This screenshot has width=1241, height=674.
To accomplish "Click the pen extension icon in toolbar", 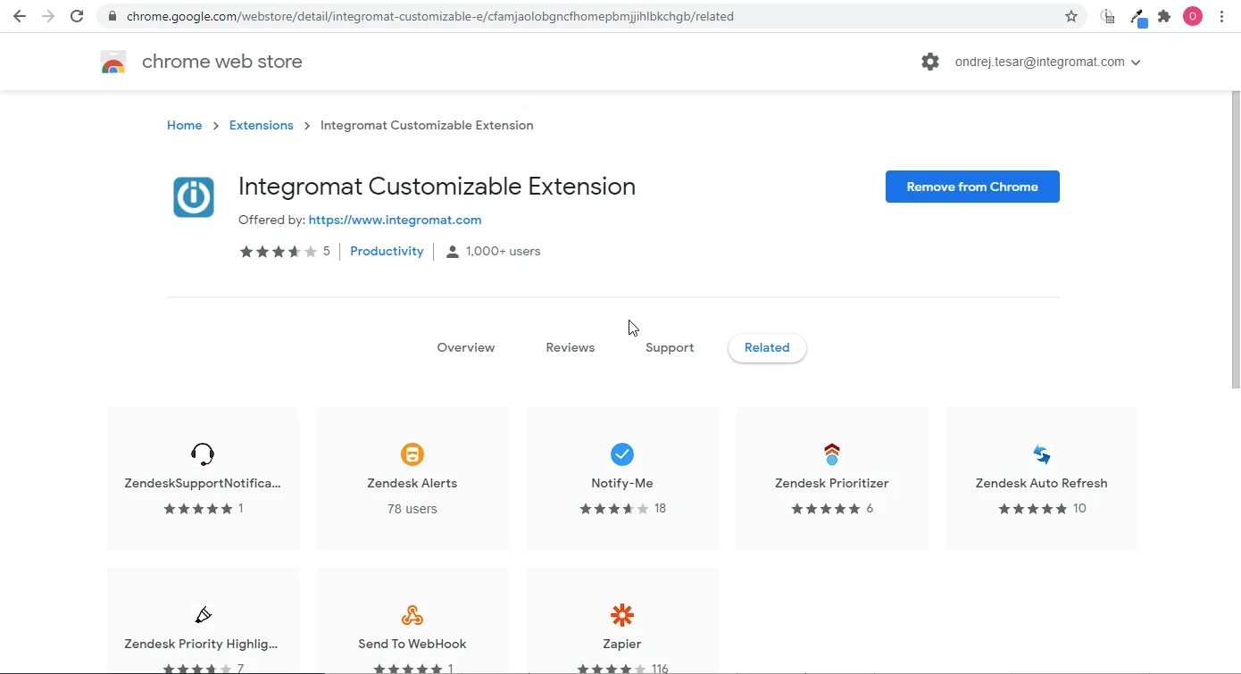I will pyautogui.click(x=1137, y=17).
